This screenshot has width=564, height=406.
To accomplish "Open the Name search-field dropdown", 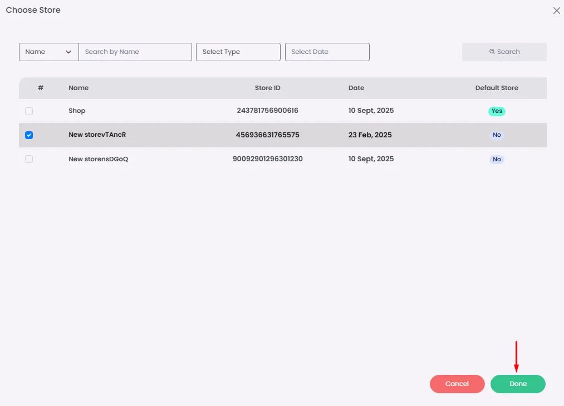I will tap(49, 52).
